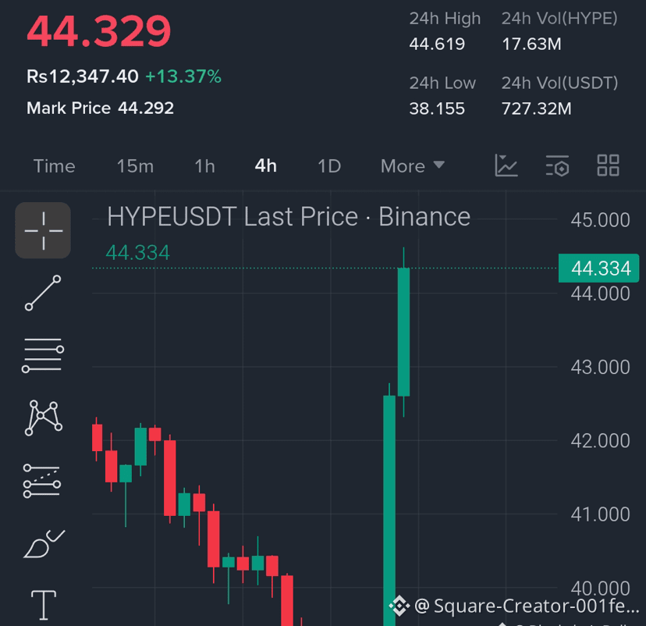Click the 45.000 price axis label
This screenshot has height=626, width=646.
(600, 219)
